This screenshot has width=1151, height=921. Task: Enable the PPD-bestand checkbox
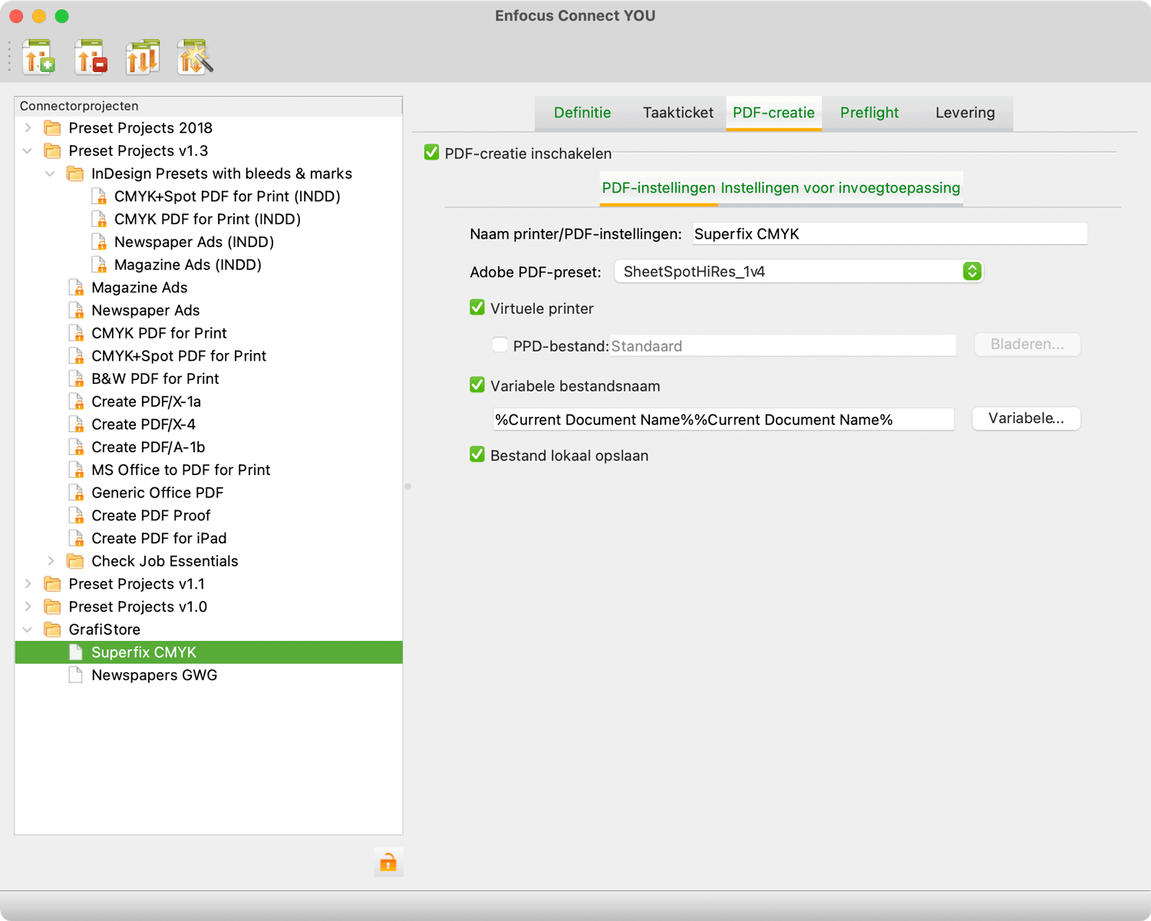(500, 345)
